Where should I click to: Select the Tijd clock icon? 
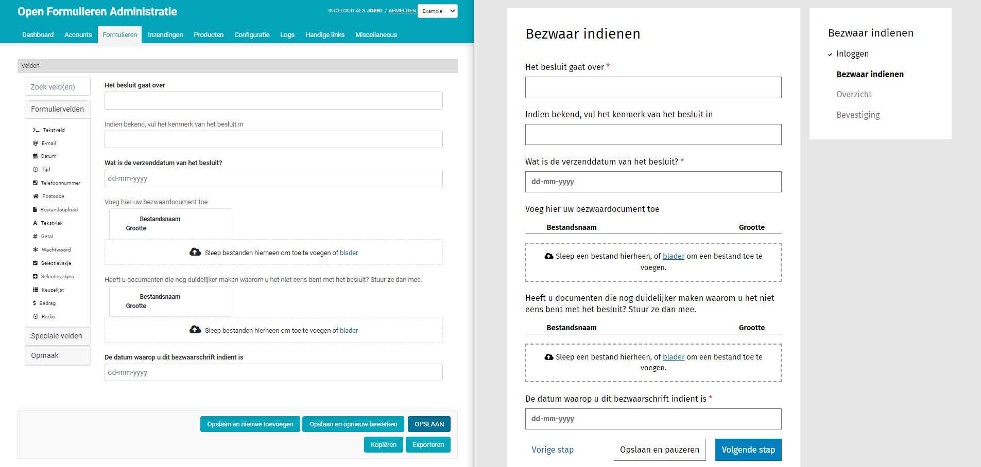click(36, 170)
